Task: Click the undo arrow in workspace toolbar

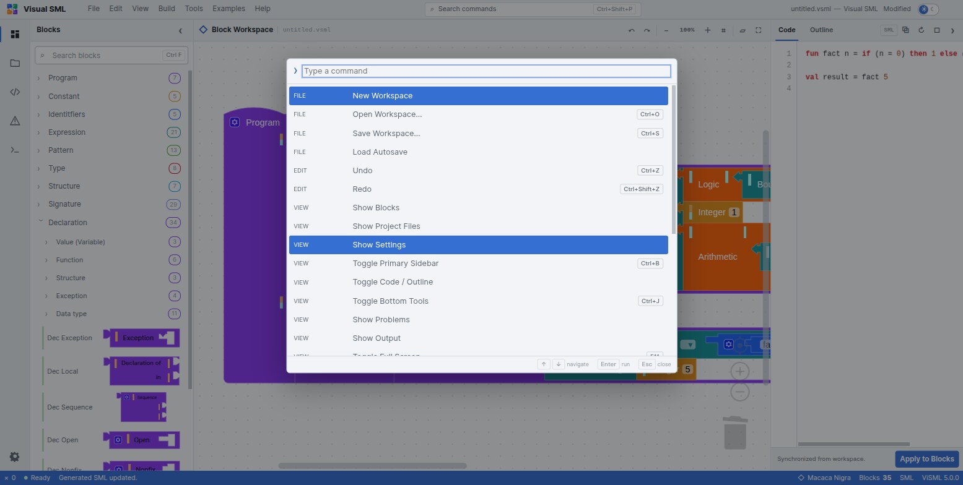Action: [631, 30]
